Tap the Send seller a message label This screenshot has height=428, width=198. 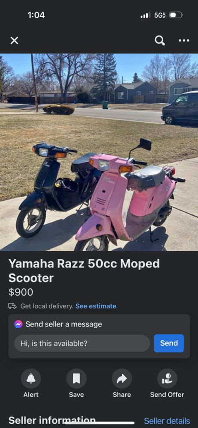pyautogui.click(x=64, y=324)
